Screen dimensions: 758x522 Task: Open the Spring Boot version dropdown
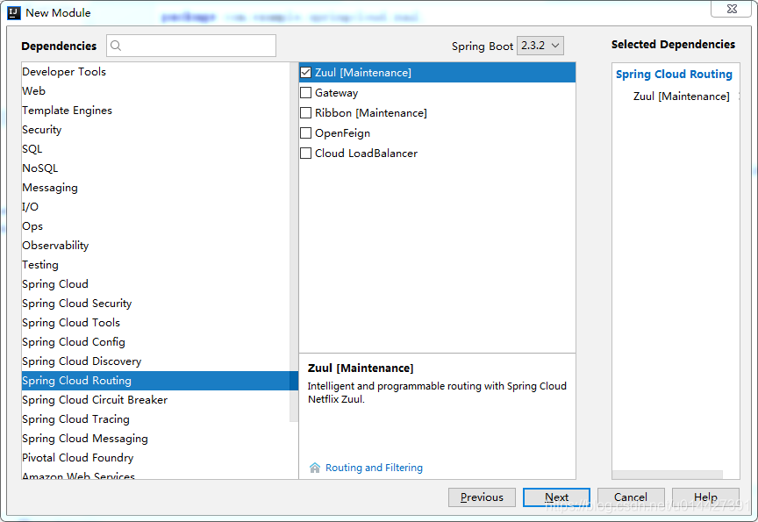pos(540,46)
